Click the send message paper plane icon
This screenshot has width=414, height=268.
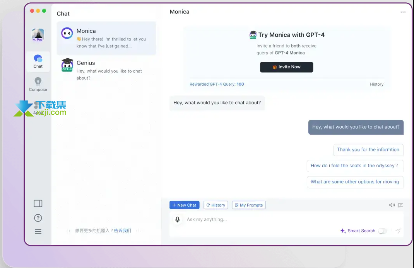coord(398,231)
